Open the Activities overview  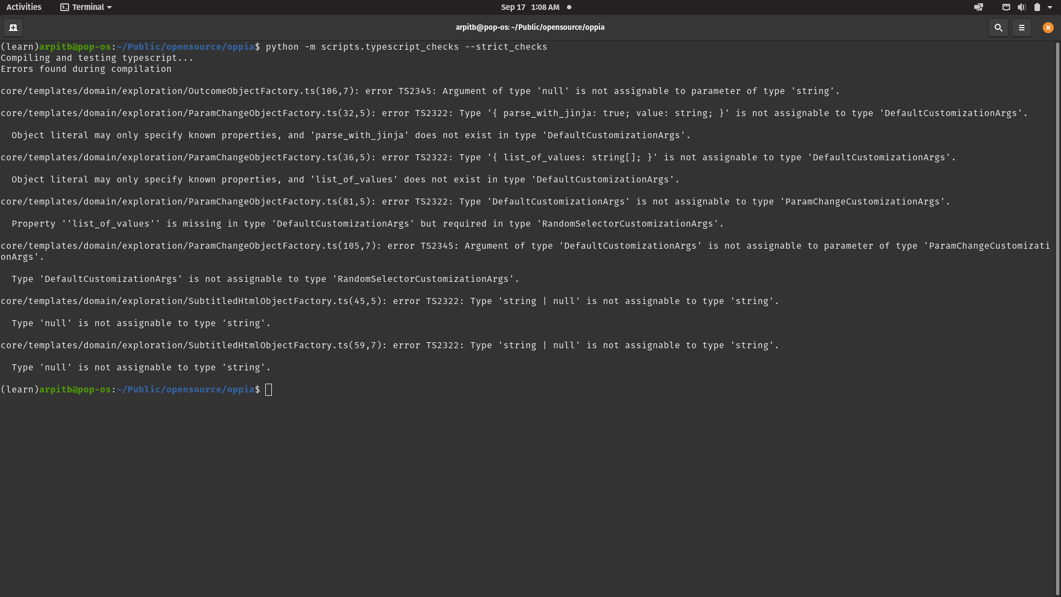(24, 7)
